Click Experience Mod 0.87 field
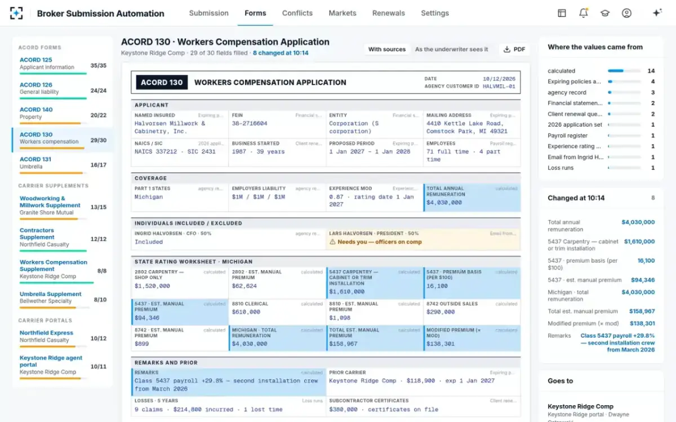This screenshot has height=422, width=676. point(375,197)
